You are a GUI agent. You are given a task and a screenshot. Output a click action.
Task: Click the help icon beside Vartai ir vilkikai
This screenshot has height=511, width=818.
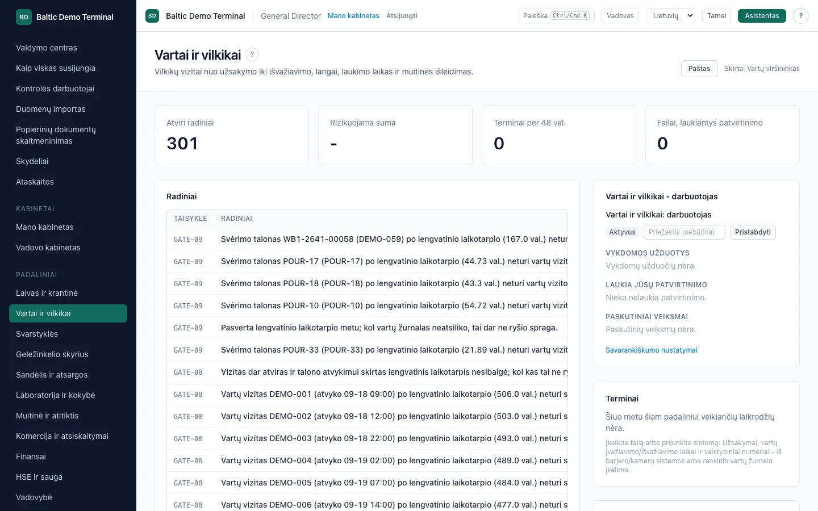[252, 55]
